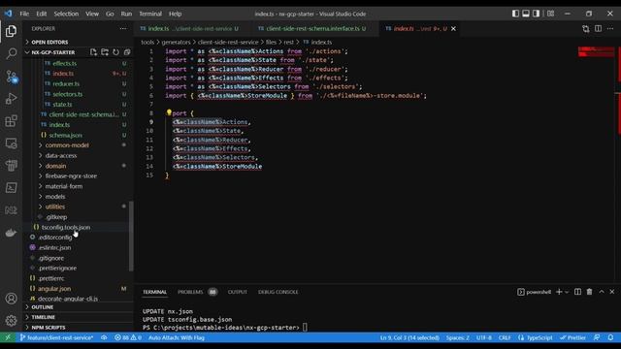Image resolution: width=621 pixels, height=349 pixels.
Task: Open remote window indicator in status bar
Action: coord(8,337)
